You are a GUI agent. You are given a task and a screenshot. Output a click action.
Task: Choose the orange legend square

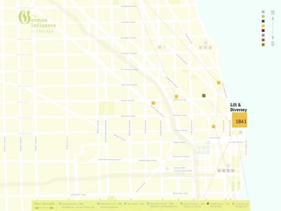coord(263,40)
